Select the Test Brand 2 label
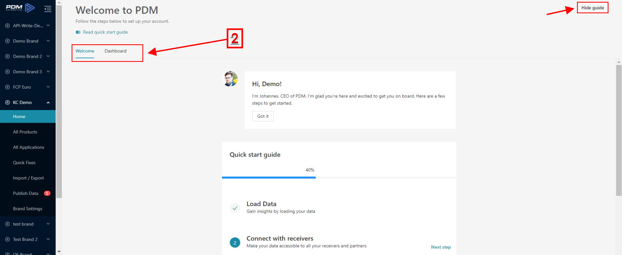 [x=25, y=239]
